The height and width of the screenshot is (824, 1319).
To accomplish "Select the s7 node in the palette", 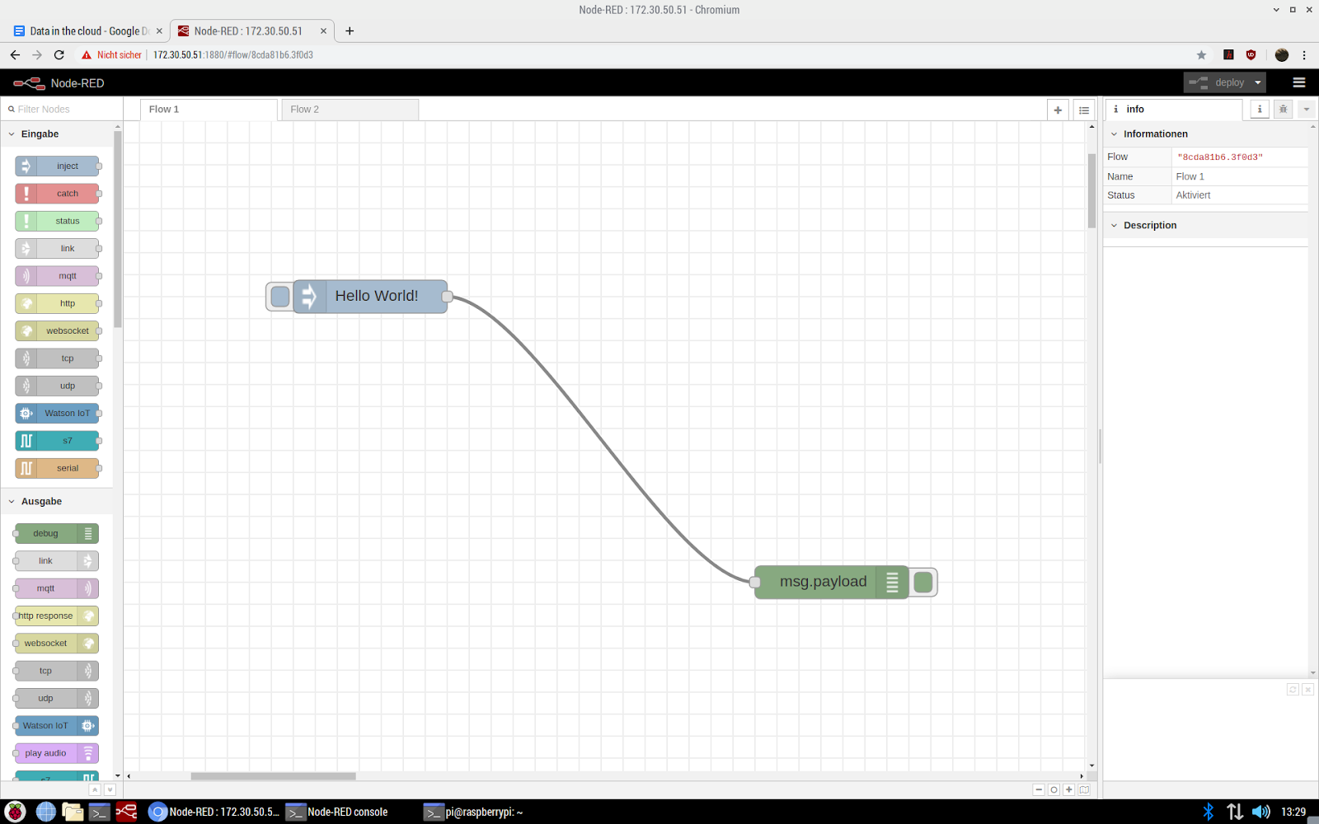I will [x=58, y=441].
